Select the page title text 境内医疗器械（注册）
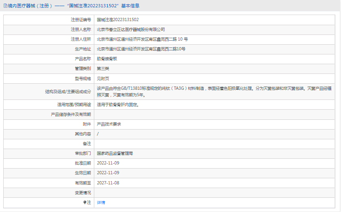Image resolution: width=341 pixels, height=212 pixels. point(30,6)
